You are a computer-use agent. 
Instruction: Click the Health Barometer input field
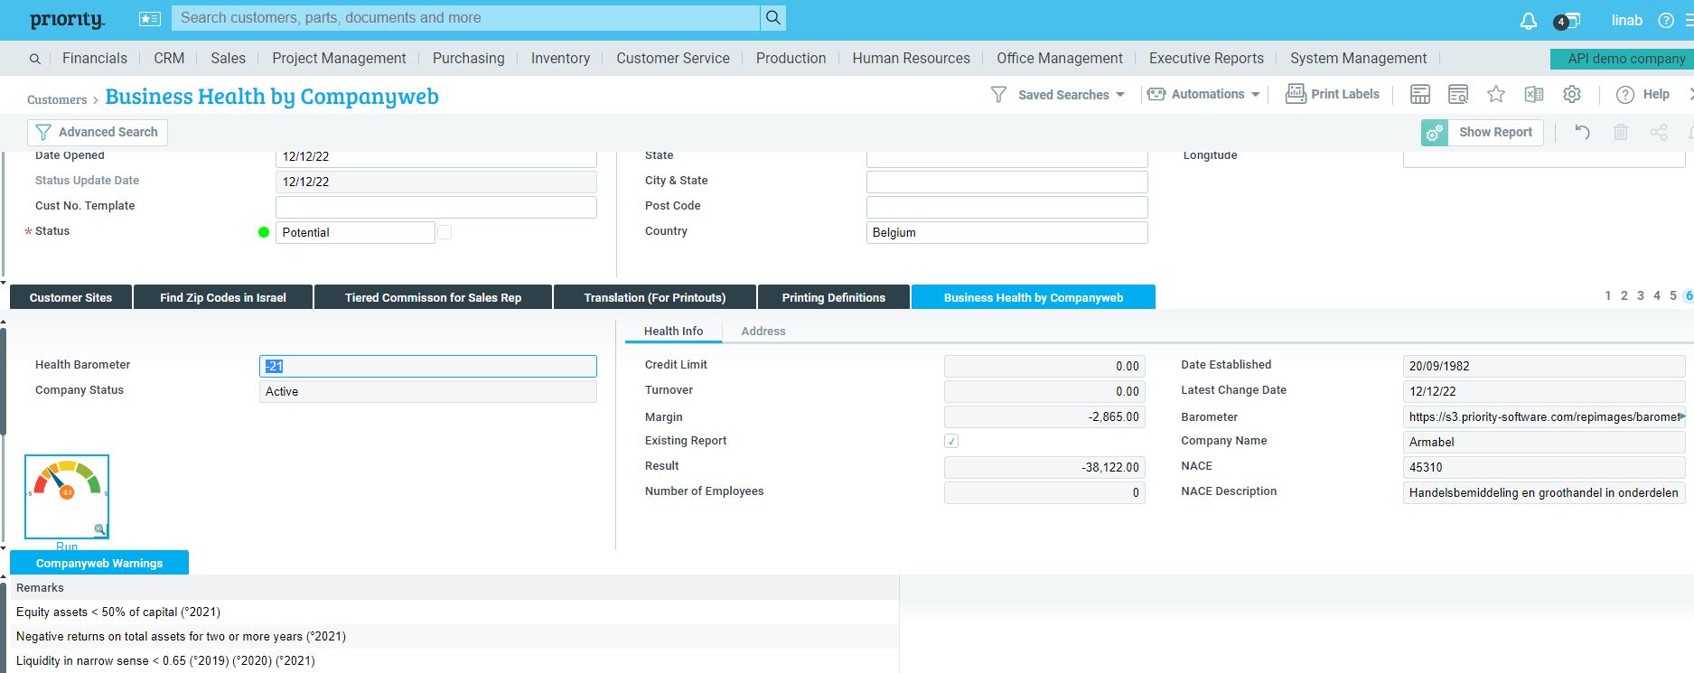point(427,366)
